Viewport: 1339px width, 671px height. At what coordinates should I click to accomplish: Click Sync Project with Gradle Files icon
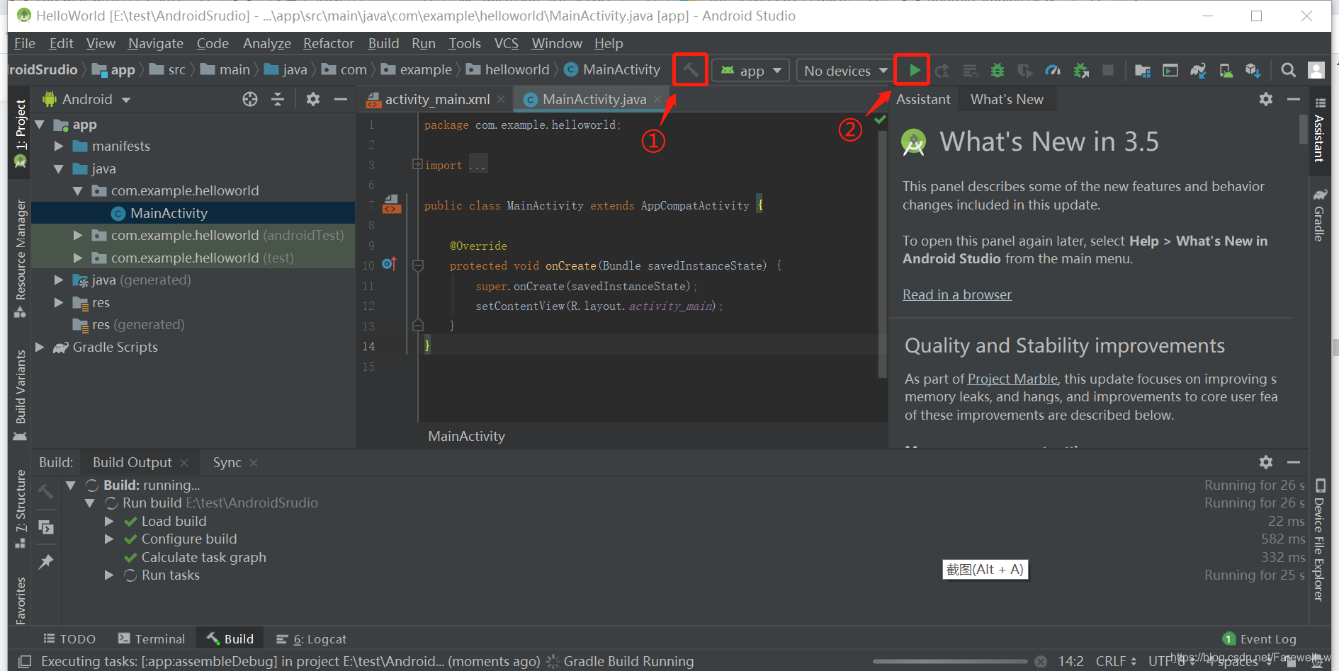click(x=1198, y=70)
